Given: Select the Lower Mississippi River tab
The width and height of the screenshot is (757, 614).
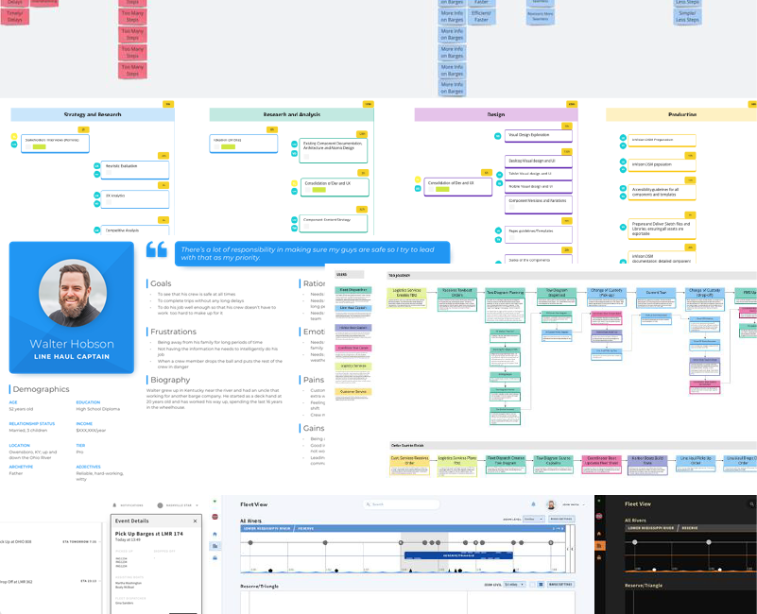Looking at the screenshot, I should pyautogui.click(x=267, y=528).
